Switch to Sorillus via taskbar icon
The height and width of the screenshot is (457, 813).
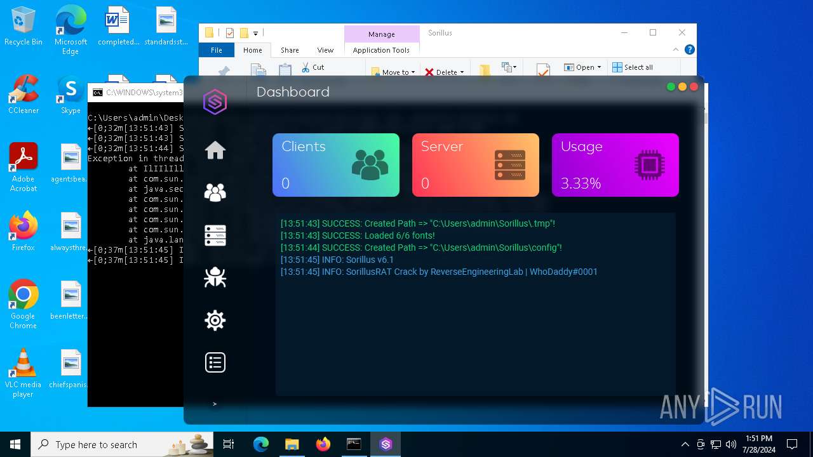(386, 444)
